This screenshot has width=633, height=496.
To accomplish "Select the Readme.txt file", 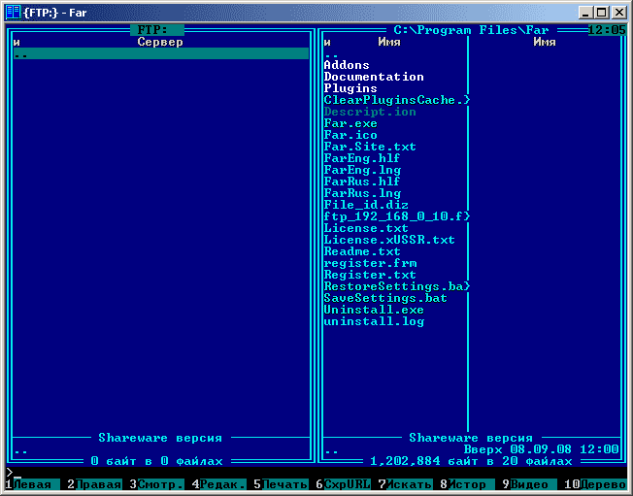I will (362, 251).
